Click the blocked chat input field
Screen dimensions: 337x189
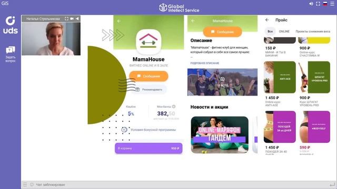(x=179, y=184)
